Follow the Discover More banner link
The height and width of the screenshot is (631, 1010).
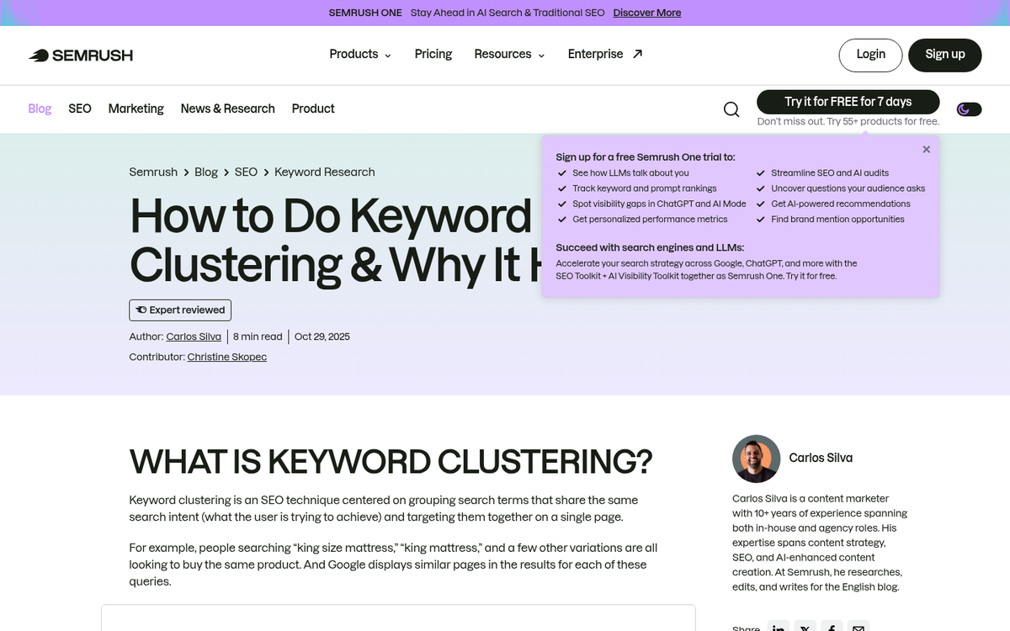(x=646, y=13)
